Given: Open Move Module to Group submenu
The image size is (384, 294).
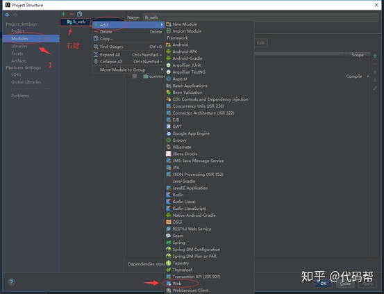Looking at the screenshot, I should pos(128,70).
